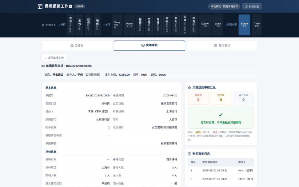Switch to the 费用支付 tab
Image resolution: width=299 pixels, height=187 pixels.
click(x=222, y=45)
